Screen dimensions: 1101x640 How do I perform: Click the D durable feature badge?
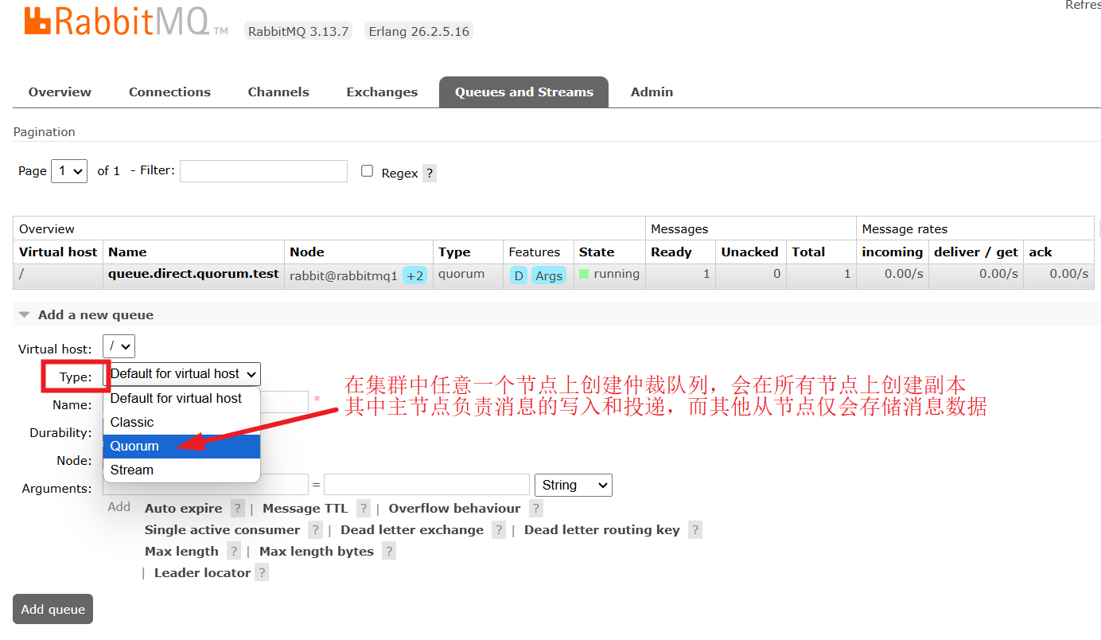pos(519,275)
